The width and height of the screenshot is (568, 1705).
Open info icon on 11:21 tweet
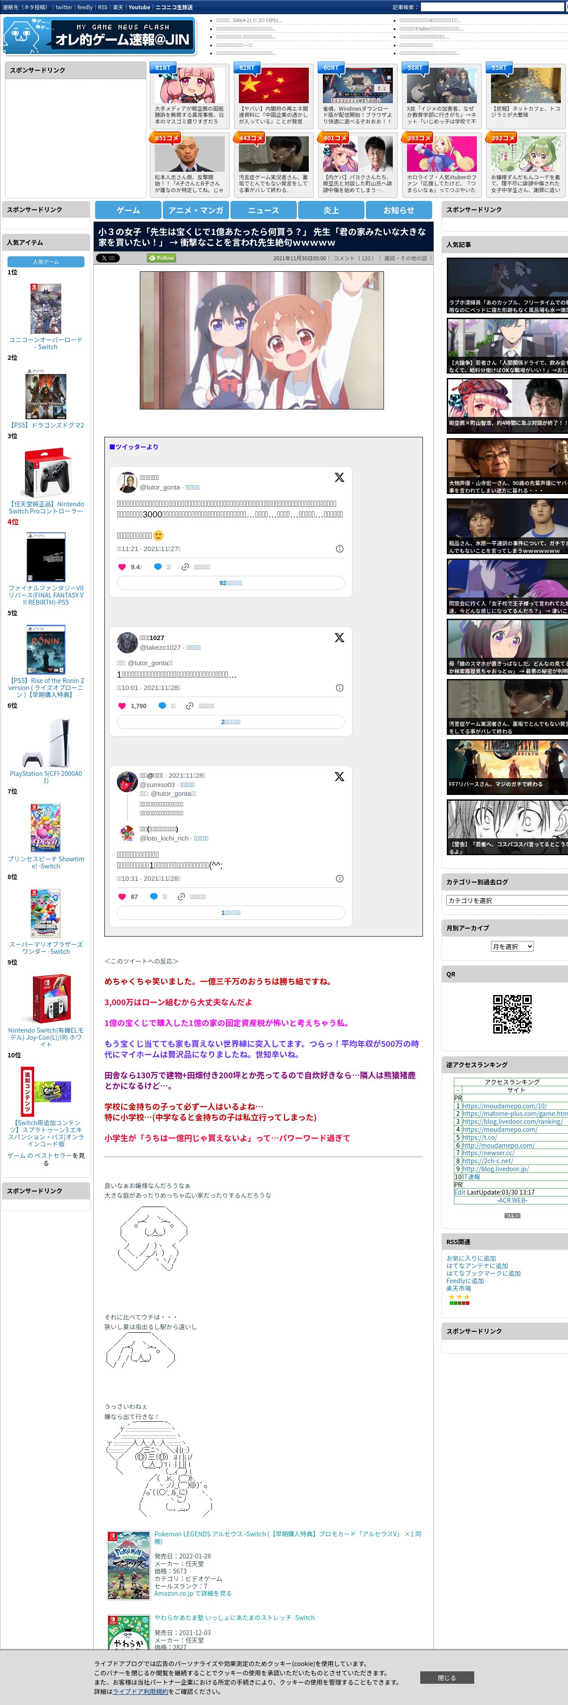339,549
